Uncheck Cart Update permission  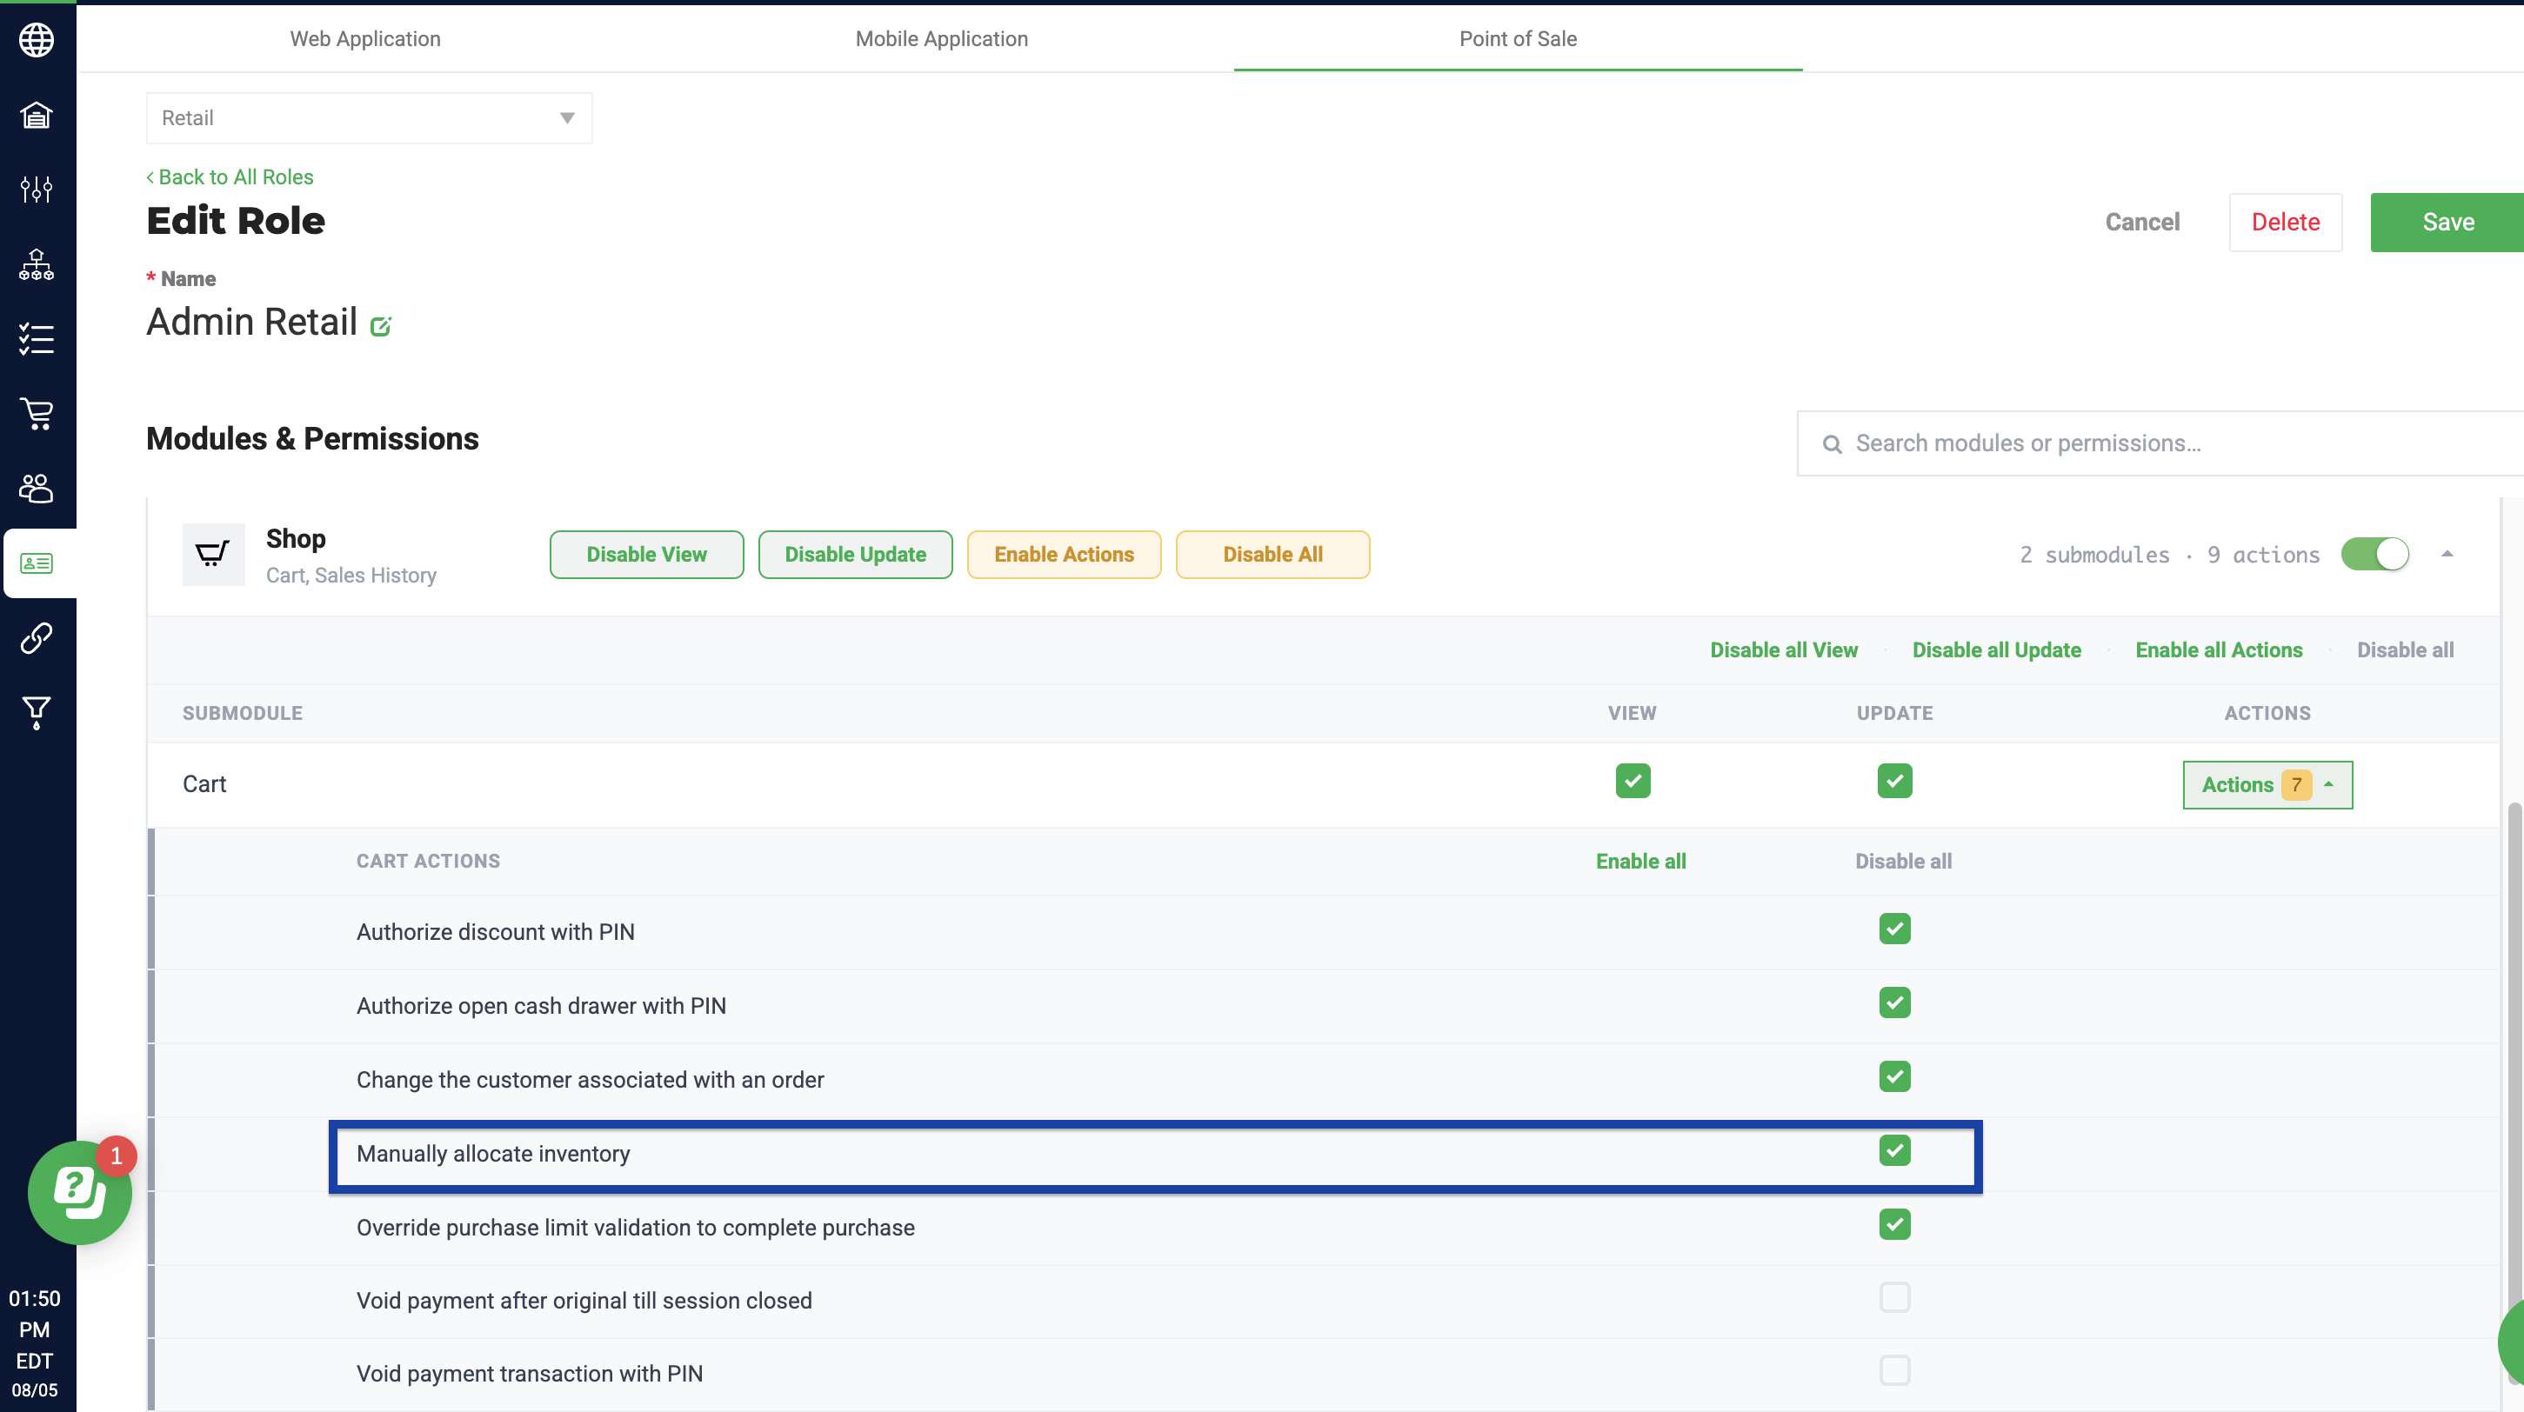click(x=1894, y=781)
